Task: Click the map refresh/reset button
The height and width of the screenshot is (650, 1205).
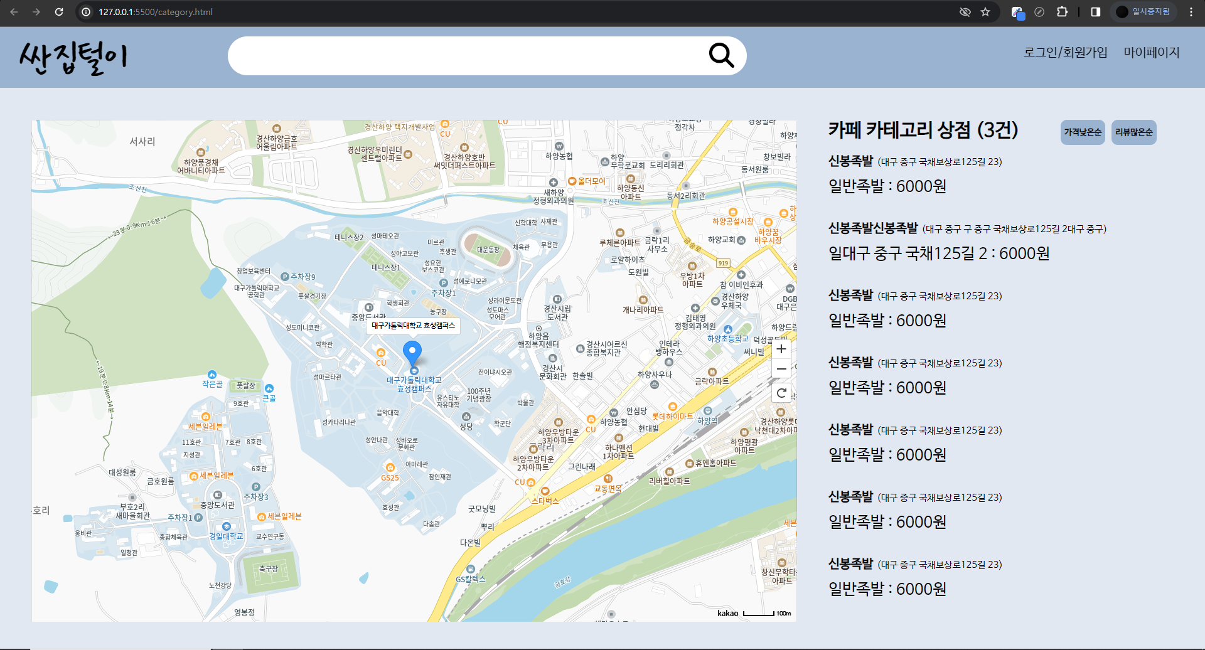Action: 781,393
